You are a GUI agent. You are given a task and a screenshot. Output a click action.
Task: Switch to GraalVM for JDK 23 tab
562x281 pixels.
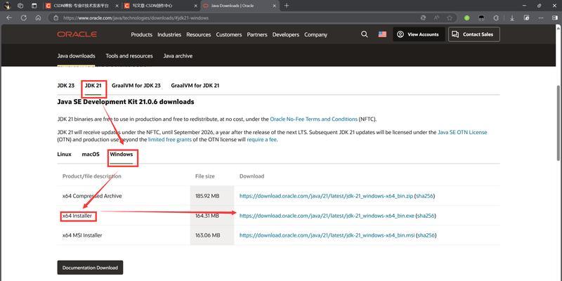(x=136, y=86)
